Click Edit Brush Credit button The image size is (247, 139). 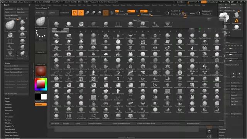click(16, 93)
